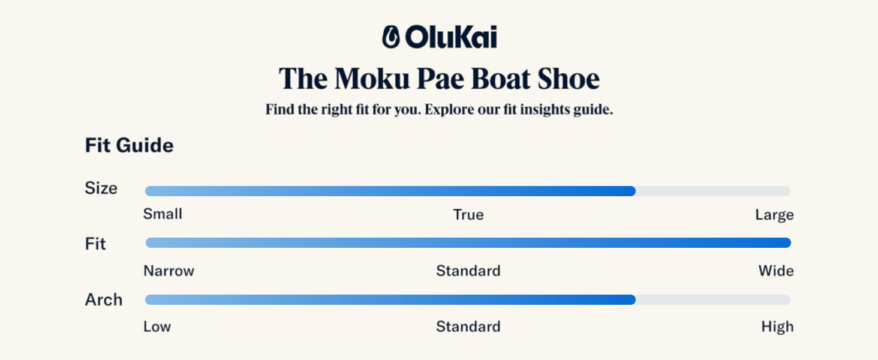Choose the Low arch label
Image resolution: width=878 pixels, height=360 pixels.
coord(157,327)
